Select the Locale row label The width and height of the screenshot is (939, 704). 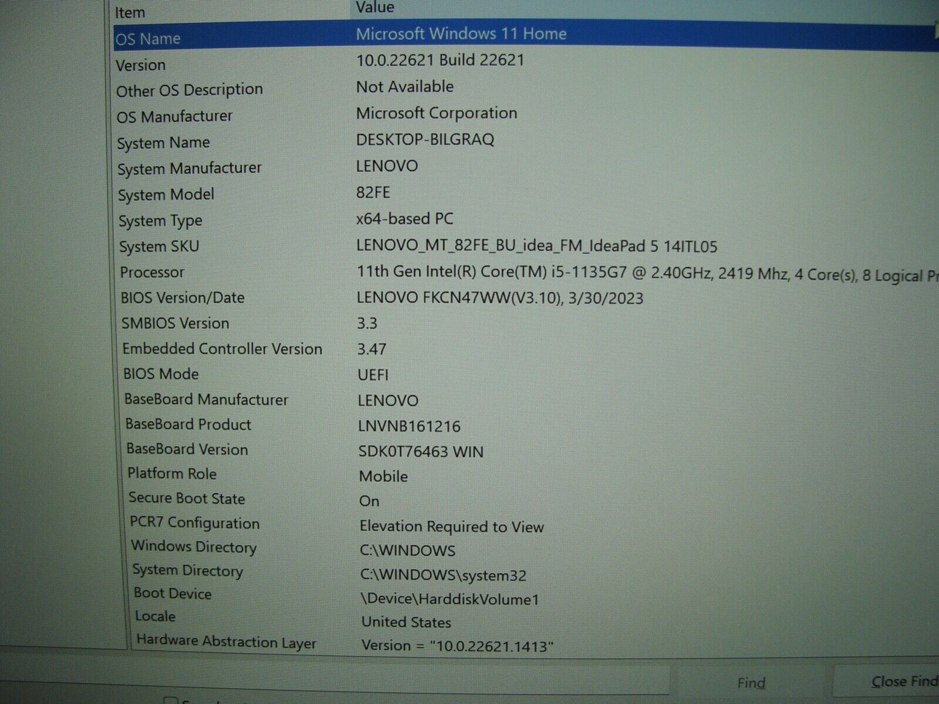[x=155, y=616]
